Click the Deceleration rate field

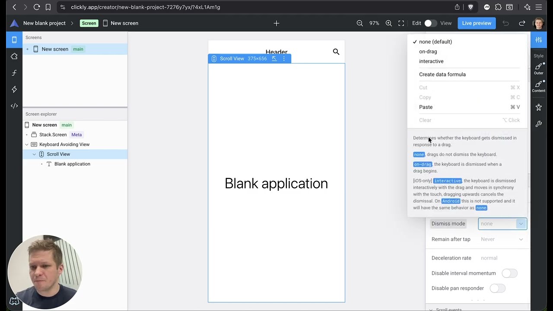pyautogui.click(x=502, y=258)
